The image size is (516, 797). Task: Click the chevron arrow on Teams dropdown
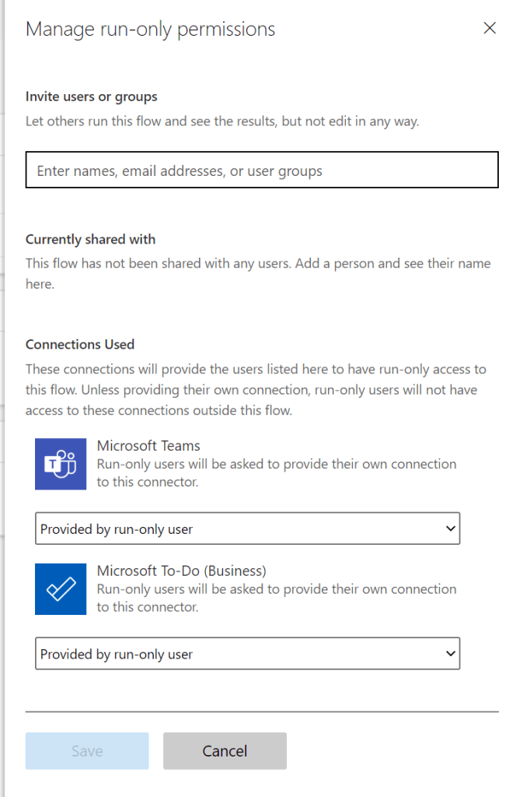(x=450, y=528)
